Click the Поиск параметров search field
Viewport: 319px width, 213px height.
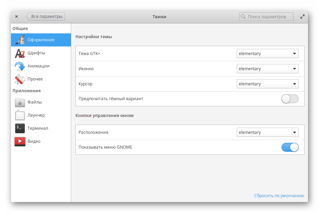coord(266,17)
